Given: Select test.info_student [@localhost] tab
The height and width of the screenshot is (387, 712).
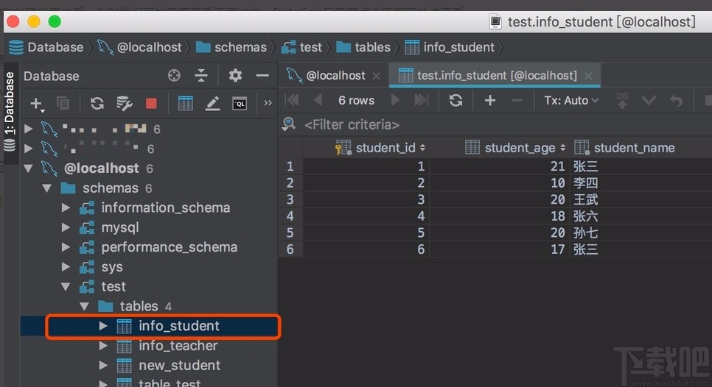Looking at the screenshot, I should point(497,75).
